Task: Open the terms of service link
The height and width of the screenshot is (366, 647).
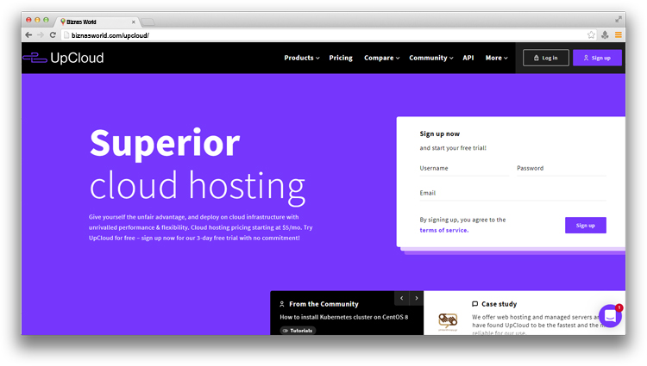Action: 444,230
